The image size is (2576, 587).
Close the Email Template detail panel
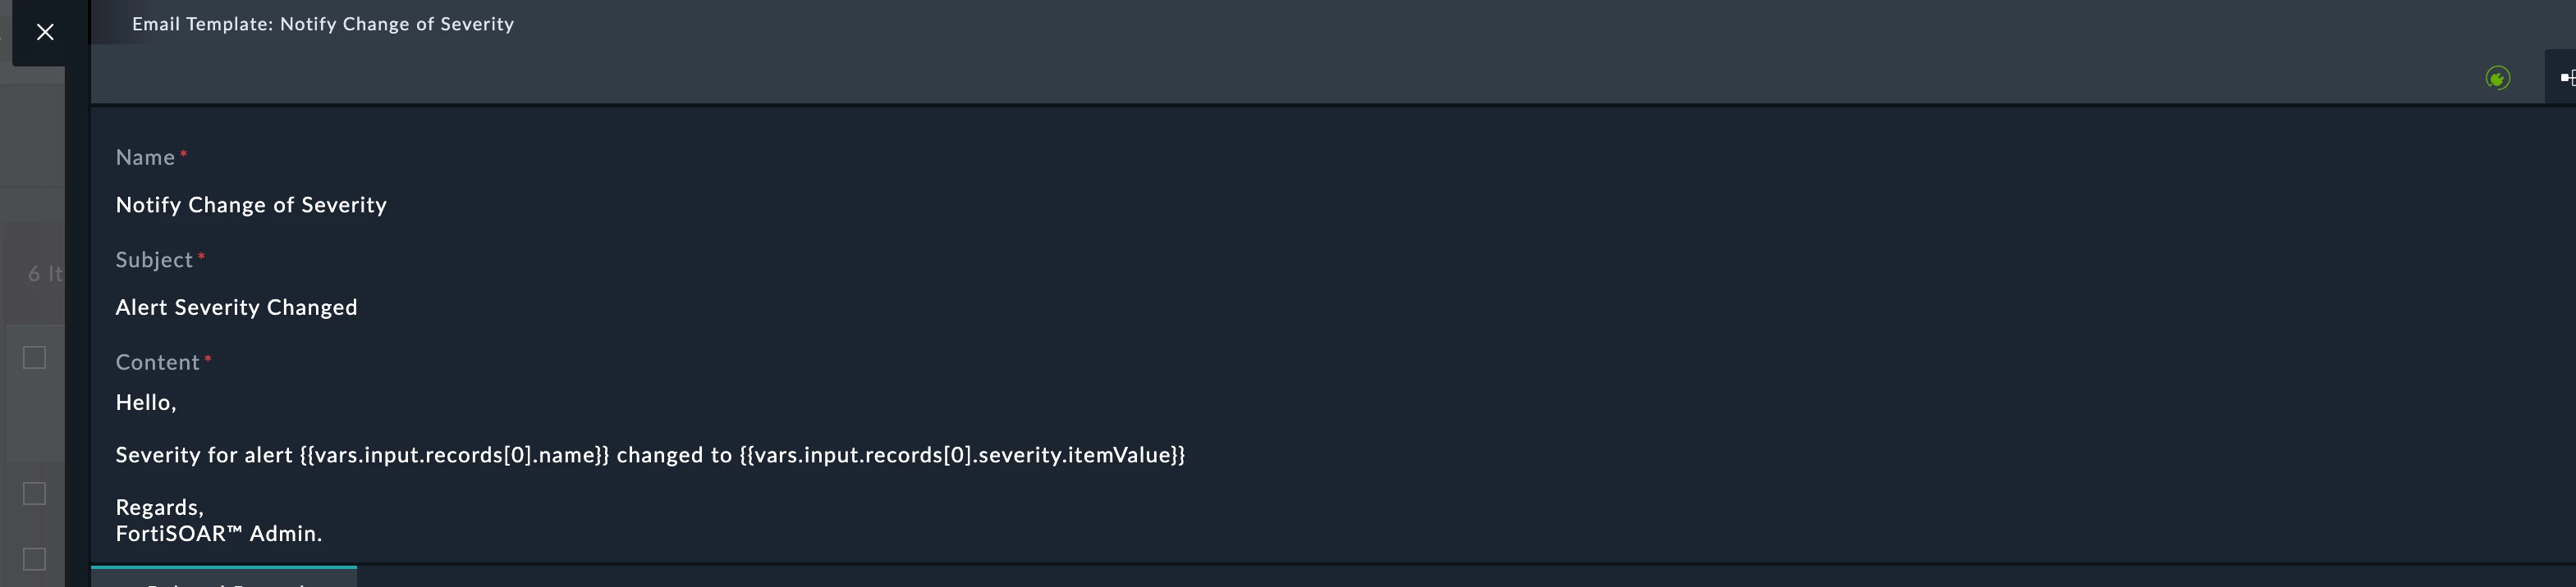[45, 32]
